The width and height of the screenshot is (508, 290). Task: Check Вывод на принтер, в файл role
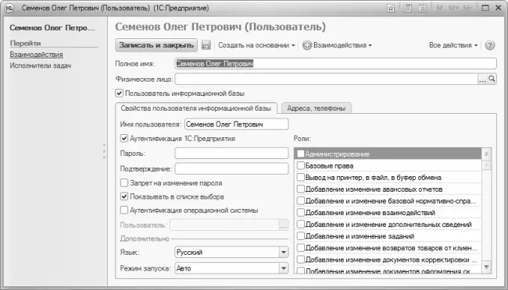click(301, 177)
